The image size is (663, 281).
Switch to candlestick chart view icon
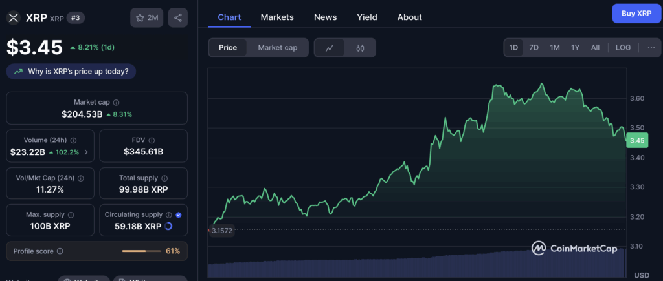pos(360,48)
